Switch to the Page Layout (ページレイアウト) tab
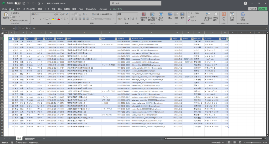The height and width of the screenshot is (144, 269). point(29,9)
